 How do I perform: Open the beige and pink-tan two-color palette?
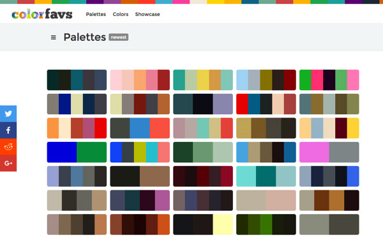266,201
